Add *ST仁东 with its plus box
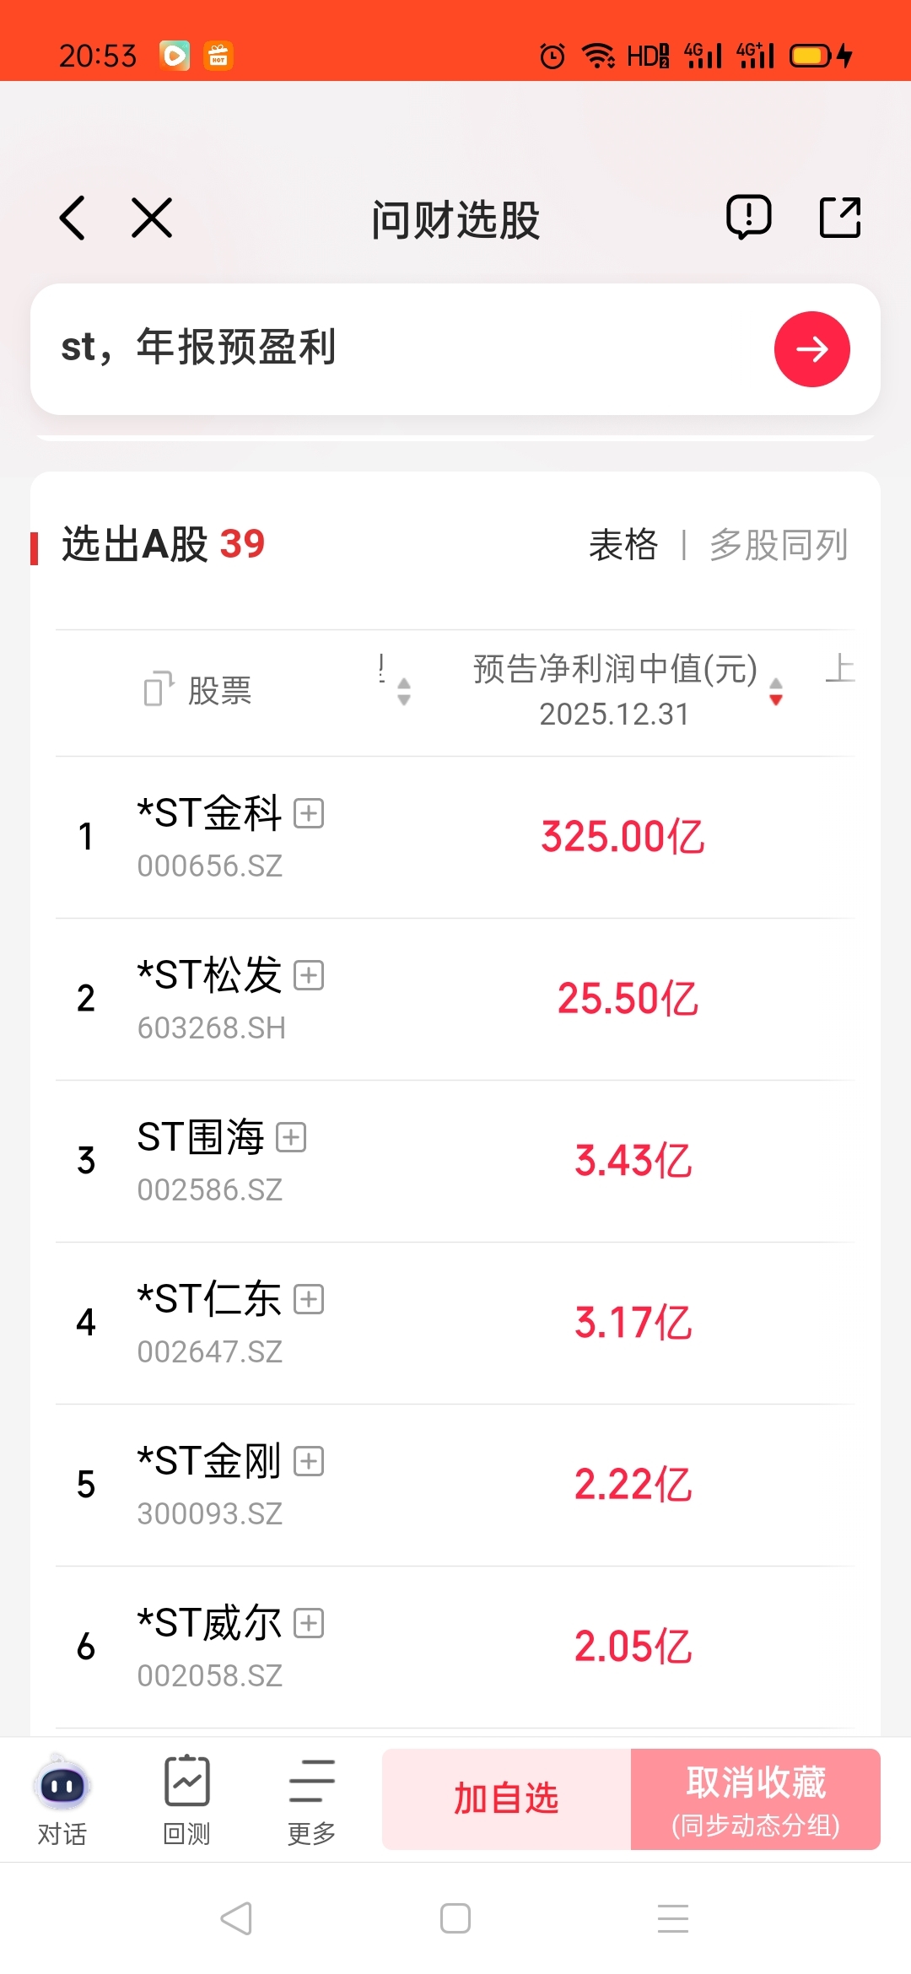Viewport: 911px width, 1974px height. (x=309, y=1299)
